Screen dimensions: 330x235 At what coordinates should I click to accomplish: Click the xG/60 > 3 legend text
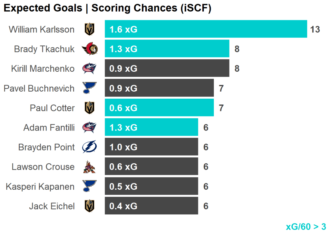306,227
